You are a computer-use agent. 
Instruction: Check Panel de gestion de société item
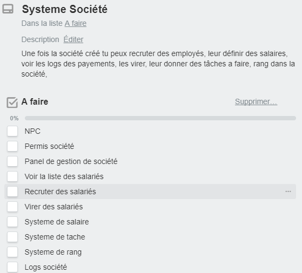(12, 161)
